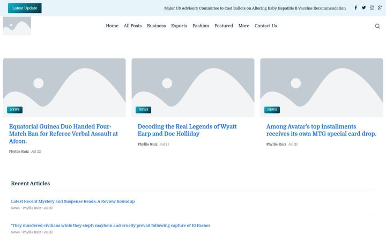The image size is (386, 241).
Task: Click author Phyllis Ruiz under Equatorial Guinea article
Action: (19, 152)
